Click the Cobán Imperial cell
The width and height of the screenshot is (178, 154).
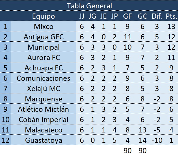43,120
